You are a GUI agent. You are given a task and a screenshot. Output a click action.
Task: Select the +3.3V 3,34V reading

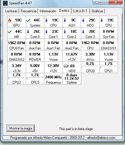pyautogui.click(x=17, y=67)
